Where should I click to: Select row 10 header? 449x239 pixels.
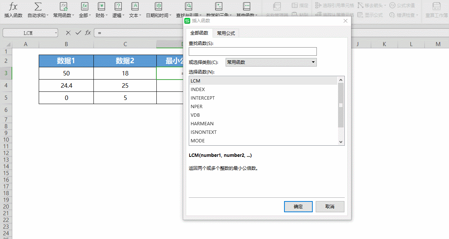tap(6, 139)
